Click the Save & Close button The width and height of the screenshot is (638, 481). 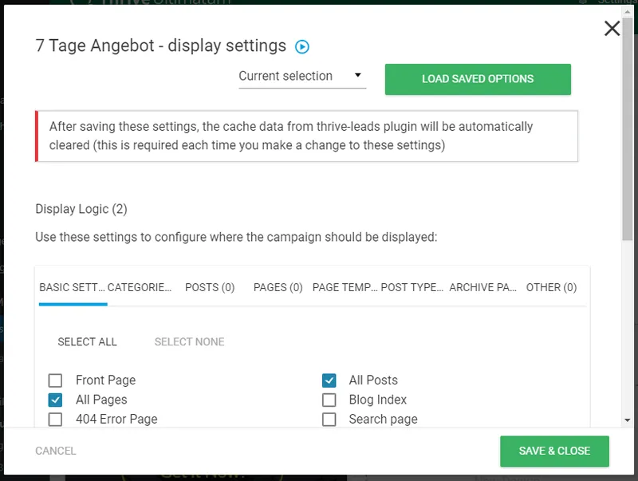pos(554,451)
